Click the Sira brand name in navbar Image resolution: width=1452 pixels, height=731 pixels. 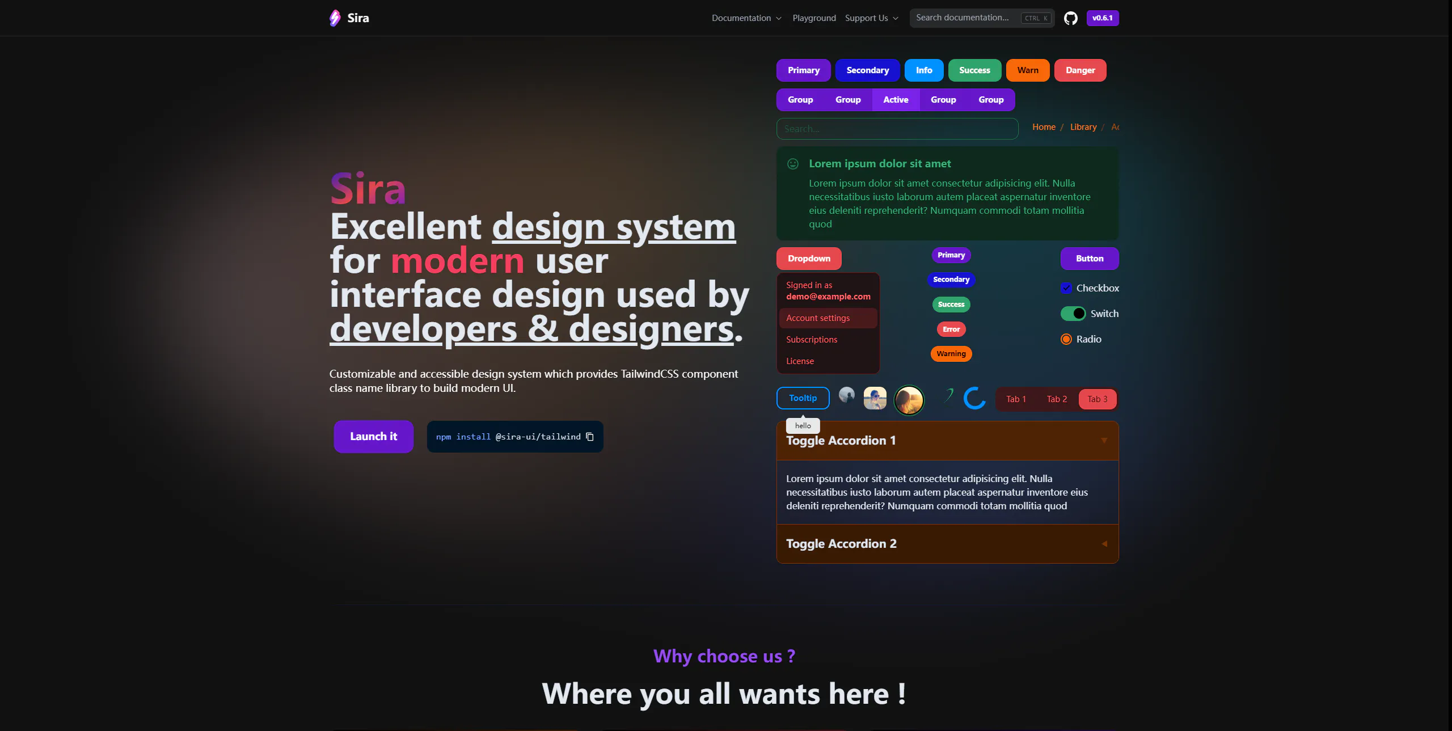click(358, 18)
